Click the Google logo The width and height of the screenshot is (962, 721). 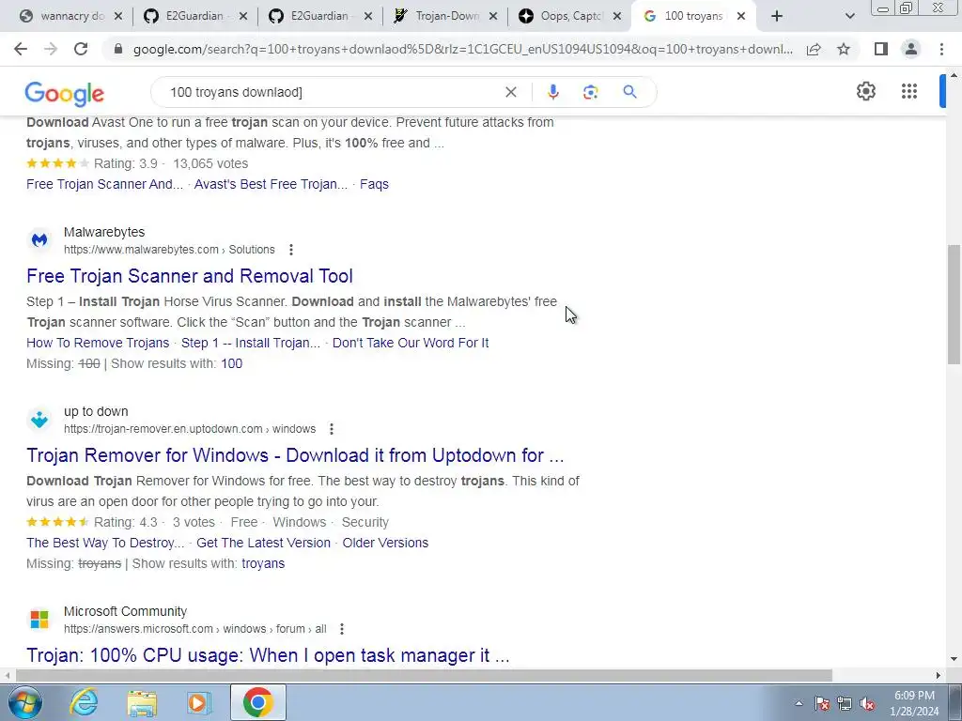click(x=65, y=93)
